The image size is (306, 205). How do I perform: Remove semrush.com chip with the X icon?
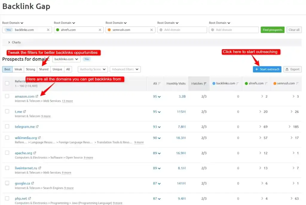click(x=152, y=30)
